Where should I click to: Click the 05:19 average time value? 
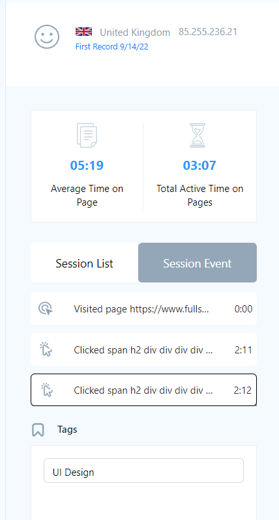(x=87, y=165)
